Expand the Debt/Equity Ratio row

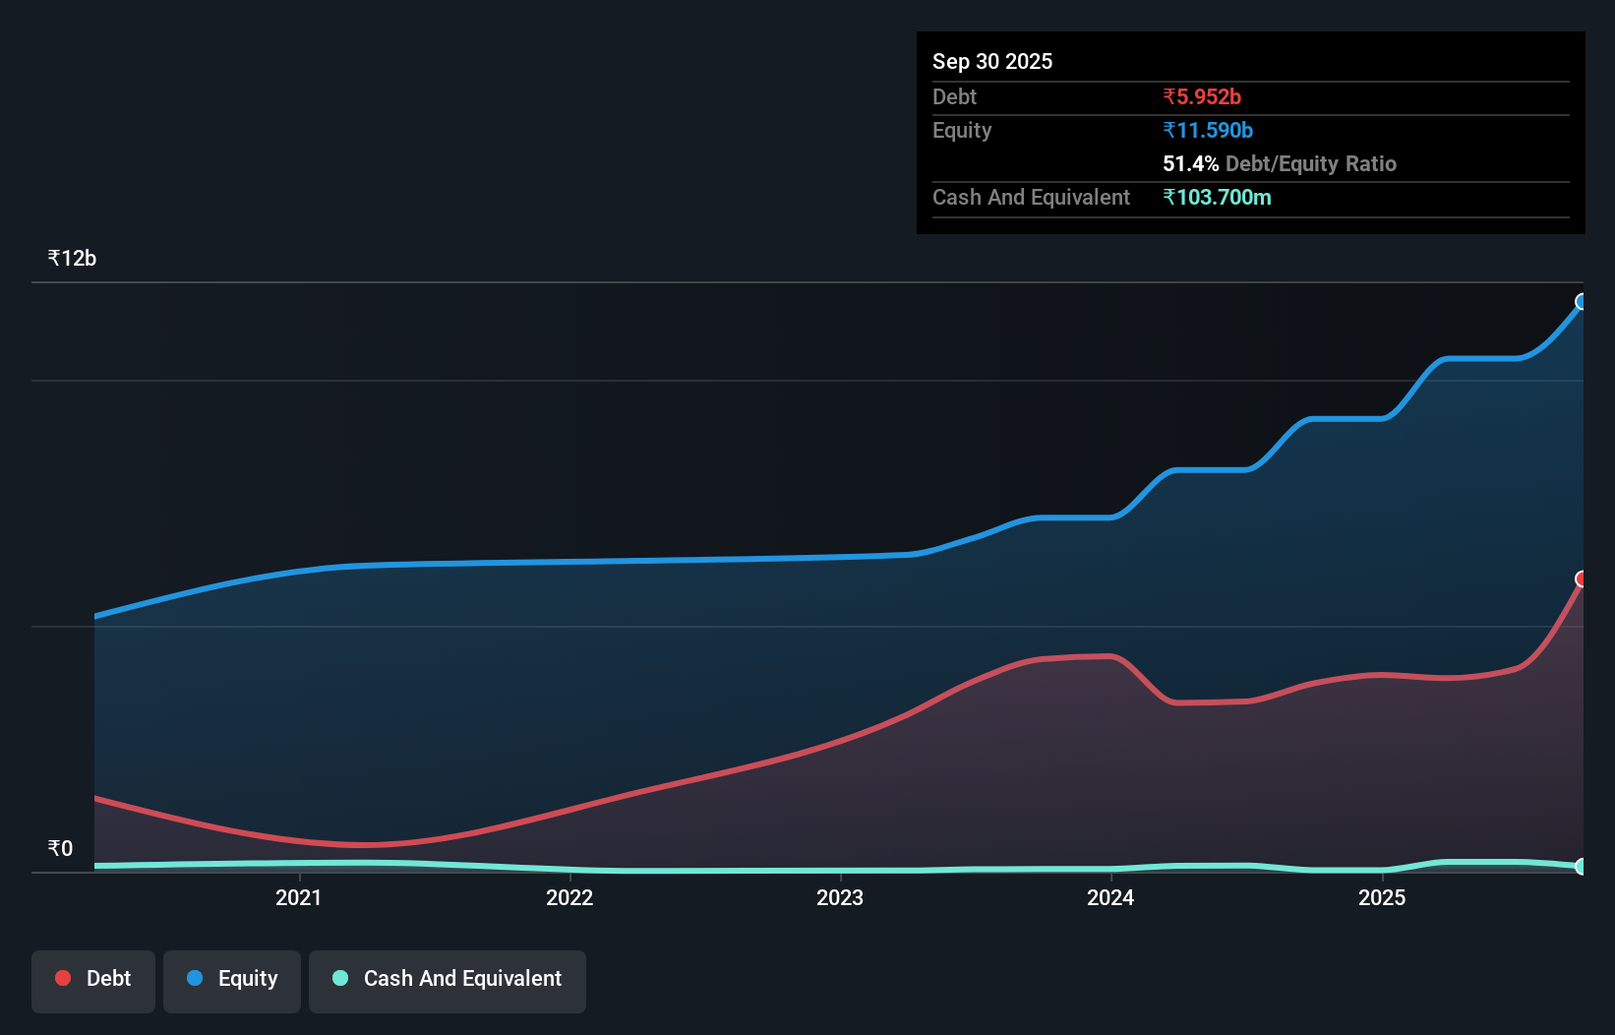pyautogui.click(x=1280, y=163)
